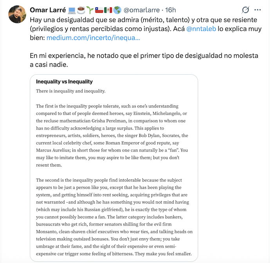The height and width of the screenshot is (263, 270).
Task: Click the Grok icon on the tweet
Action: tap(246, 10)
